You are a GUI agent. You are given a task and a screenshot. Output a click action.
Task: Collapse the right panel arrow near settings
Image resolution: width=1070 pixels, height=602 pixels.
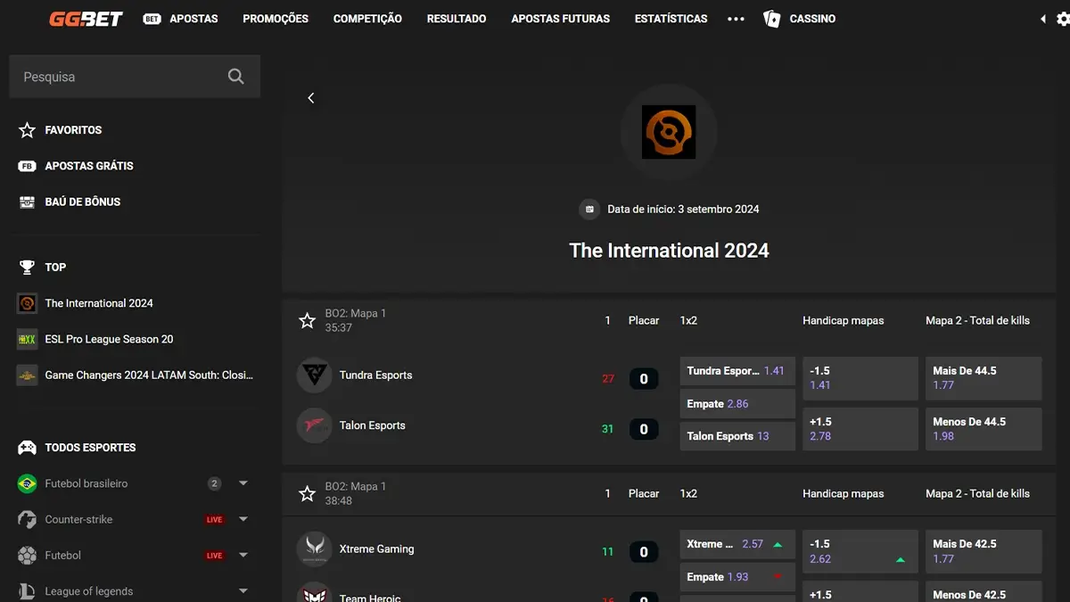(1043, 19)
